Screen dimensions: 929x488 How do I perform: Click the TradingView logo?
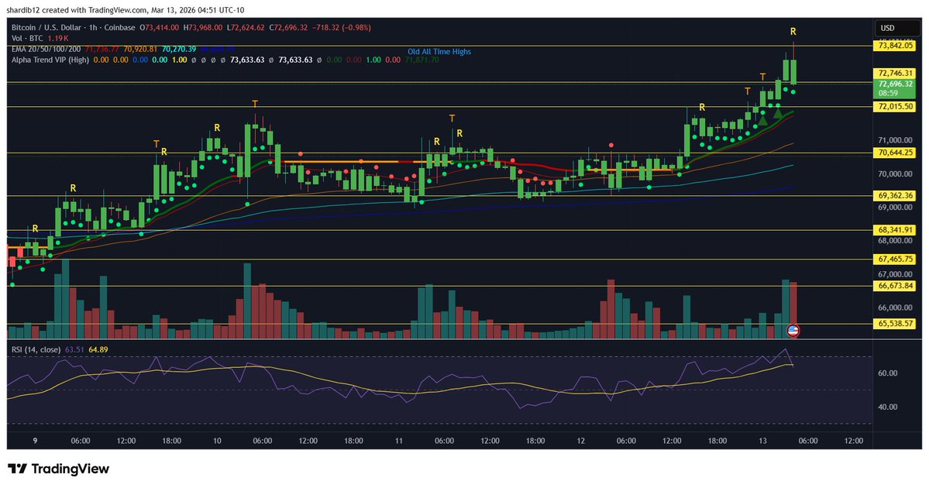point(59,469)
